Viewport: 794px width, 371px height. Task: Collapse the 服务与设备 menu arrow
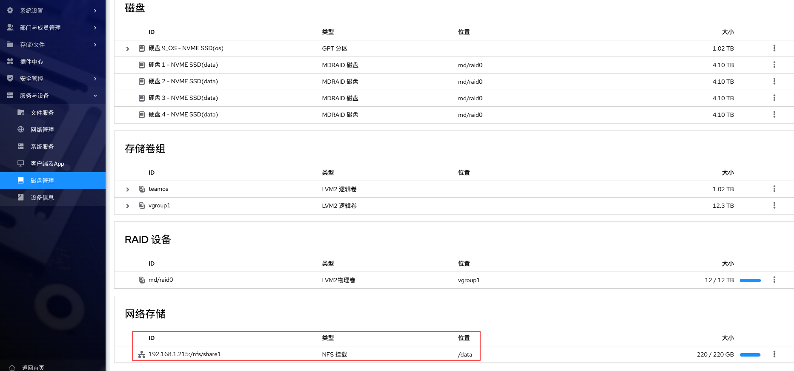click(95, 96)
